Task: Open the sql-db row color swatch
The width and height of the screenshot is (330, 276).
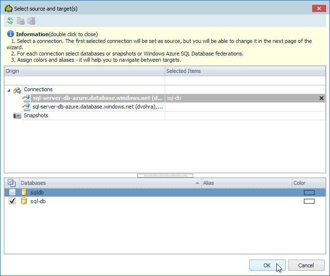Action: coord(309,201)
